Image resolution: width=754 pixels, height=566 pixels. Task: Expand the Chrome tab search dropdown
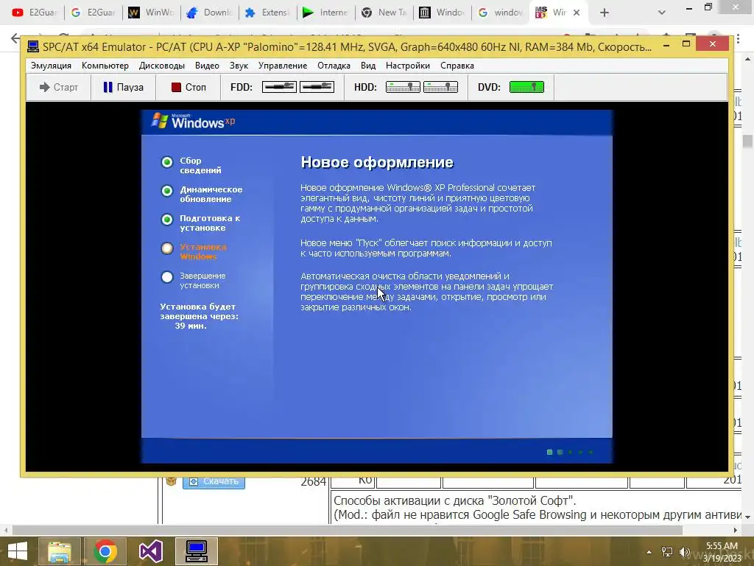point(662,13)
